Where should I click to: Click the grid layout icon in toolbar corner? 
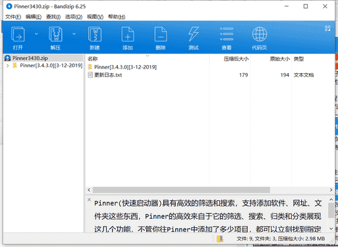click(x=327, y=28)
